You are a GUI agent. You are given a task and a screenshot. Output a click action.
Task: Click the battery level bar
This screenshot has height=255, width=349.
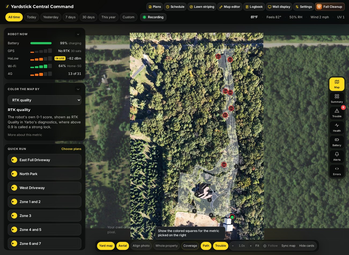tap(41, 43)
